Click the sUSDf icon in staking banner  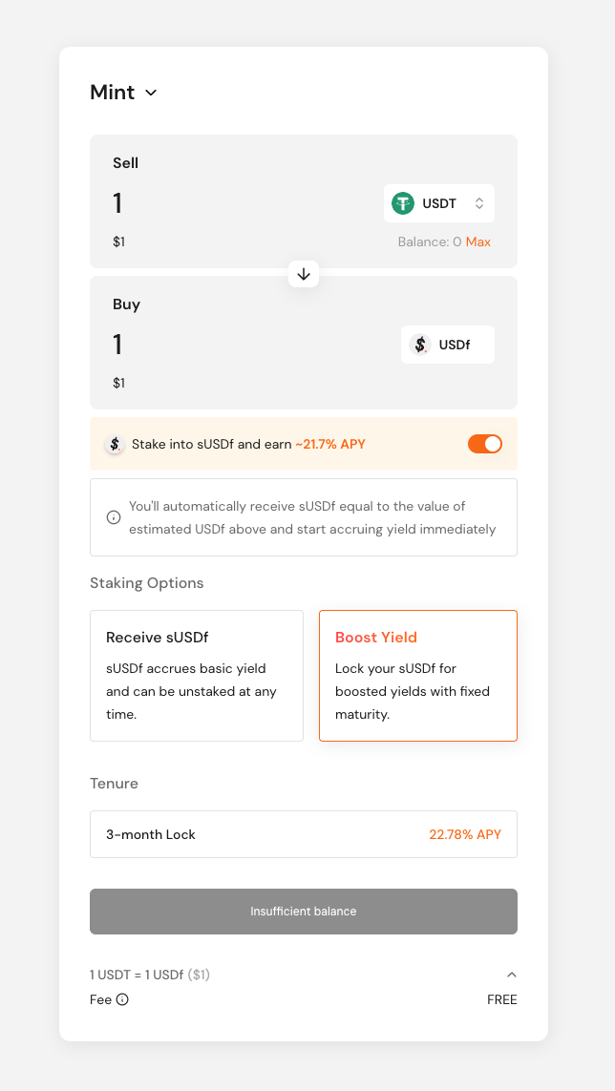pos(115,444)
